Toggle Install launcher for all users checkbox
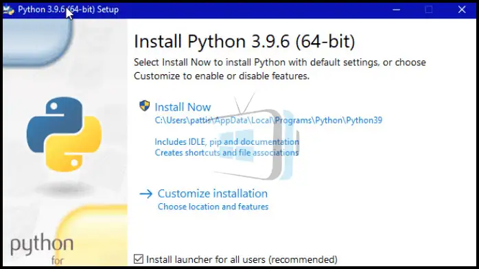 [139, 259]
